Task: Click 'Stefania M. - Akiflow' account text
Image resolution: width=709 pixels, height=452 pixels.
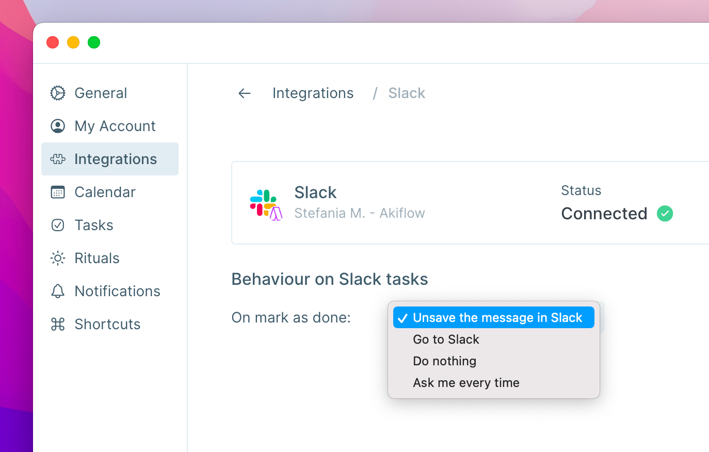Action: 359,213
